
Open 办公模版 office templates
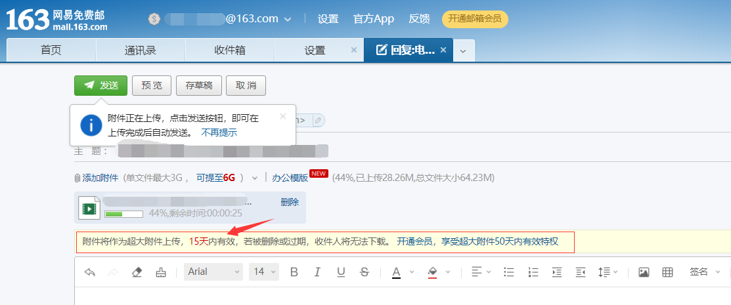290,177
